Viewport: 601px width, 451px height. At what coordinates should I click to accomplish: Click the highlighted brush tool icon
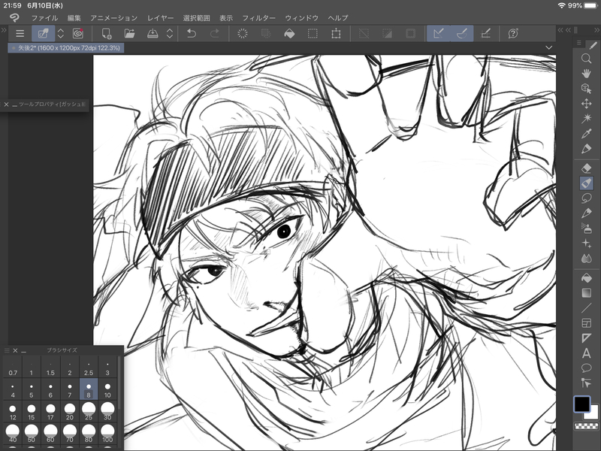pyautogui.click(x=586, y=183)
